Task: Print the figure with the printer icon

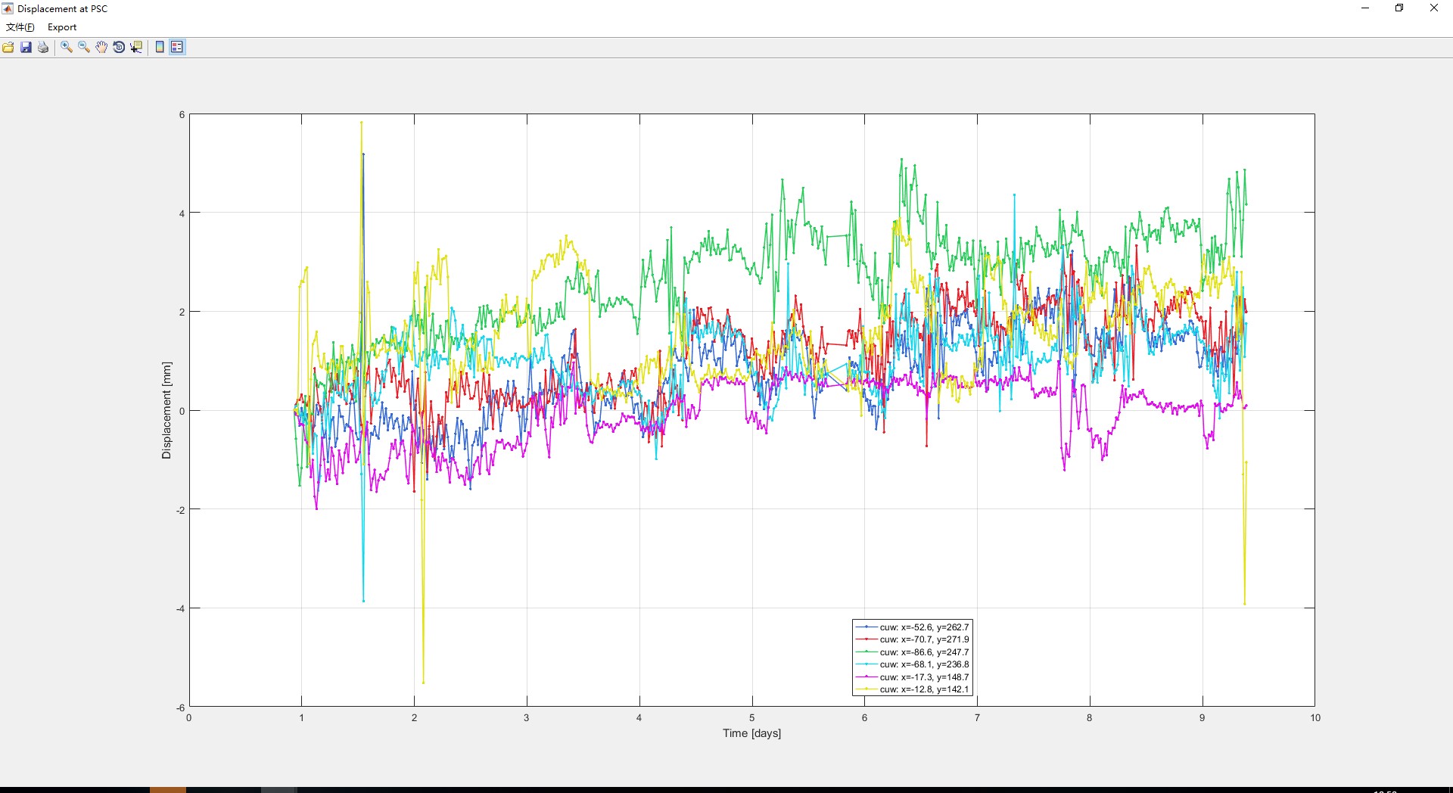Action: click(43, 47)
